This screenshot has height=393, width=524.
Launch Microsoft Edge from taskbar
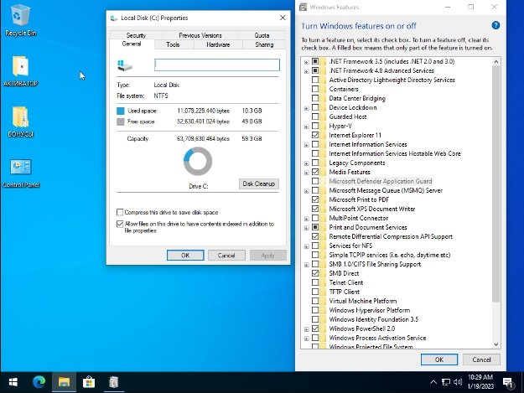point(39,382)
